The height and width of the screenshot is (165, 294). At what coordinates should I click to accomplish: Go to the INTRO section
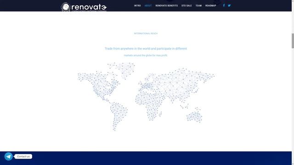tap(137, 5)
